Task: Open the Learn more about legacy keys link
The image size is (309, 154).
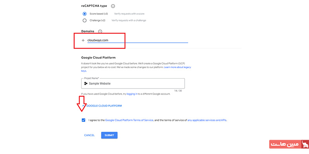Action: 136,69
